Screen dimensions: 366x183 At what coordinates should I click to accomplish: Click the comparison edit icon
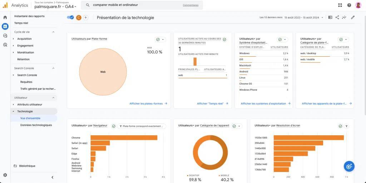(330, 17)
